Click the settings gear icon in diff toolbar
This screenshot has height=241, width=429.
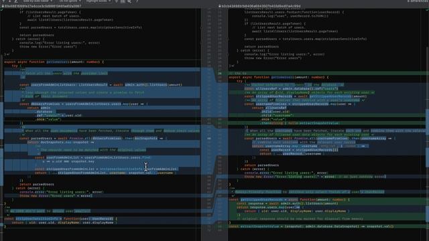point(129,1)
